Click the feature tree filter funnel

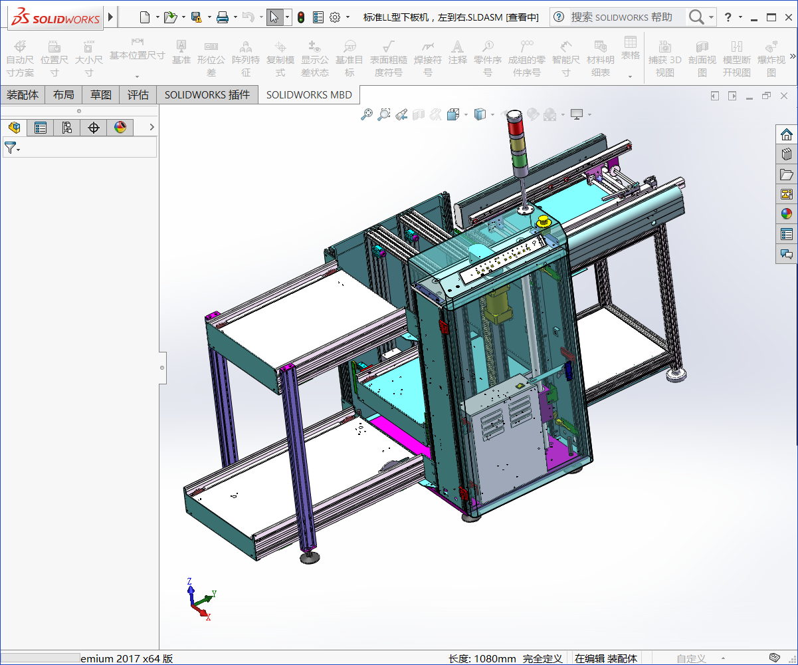(x=10, y=148)
